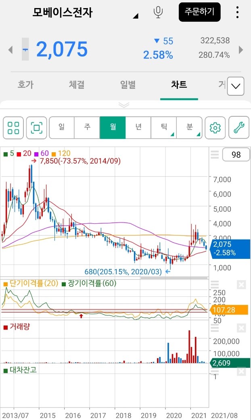Viewport: 251px width, 420px height.
Task: Switch to 일별 tab
Action: (x=128, y=85)
